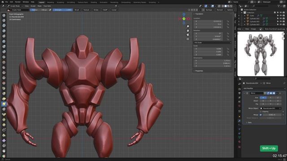Toggle Mirror Flip Z button

(x=278, y=104)
